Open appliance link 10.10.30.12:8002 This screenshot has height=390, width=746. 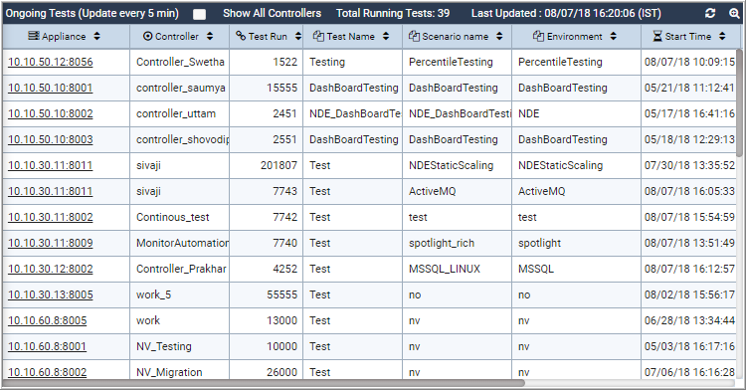pyautogui.click(x=51, y=269)
